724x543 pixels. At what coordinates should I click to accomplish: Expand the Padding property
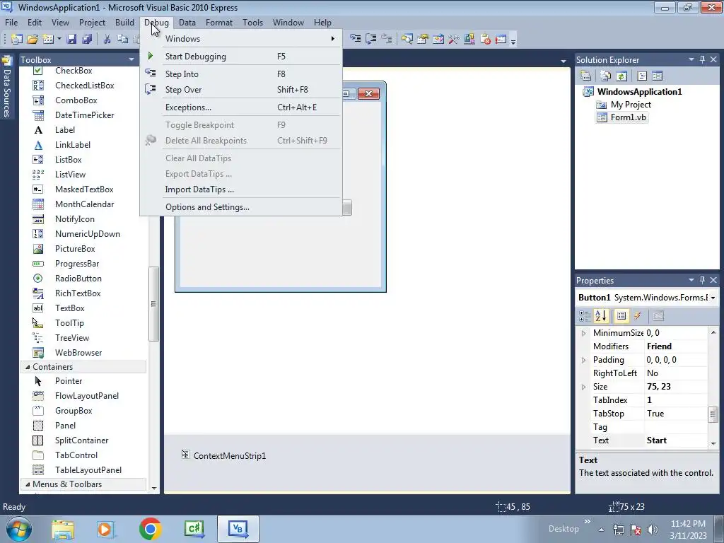tap(583, 360)
